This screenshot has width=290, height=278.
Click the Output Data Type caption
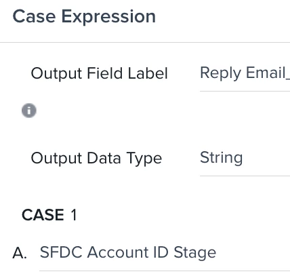[x=96, y=158]
